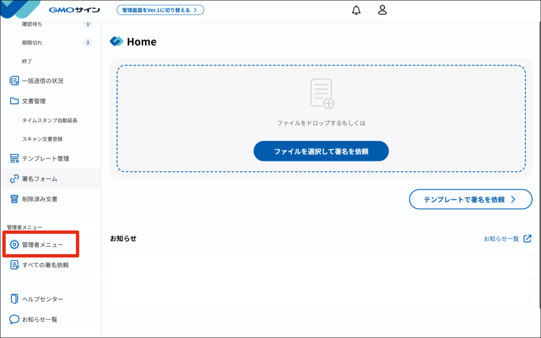The width and height of the screenshot is (541, 338).
Task: Click the ヘルプセンター book icon
Action: [14, 299]
